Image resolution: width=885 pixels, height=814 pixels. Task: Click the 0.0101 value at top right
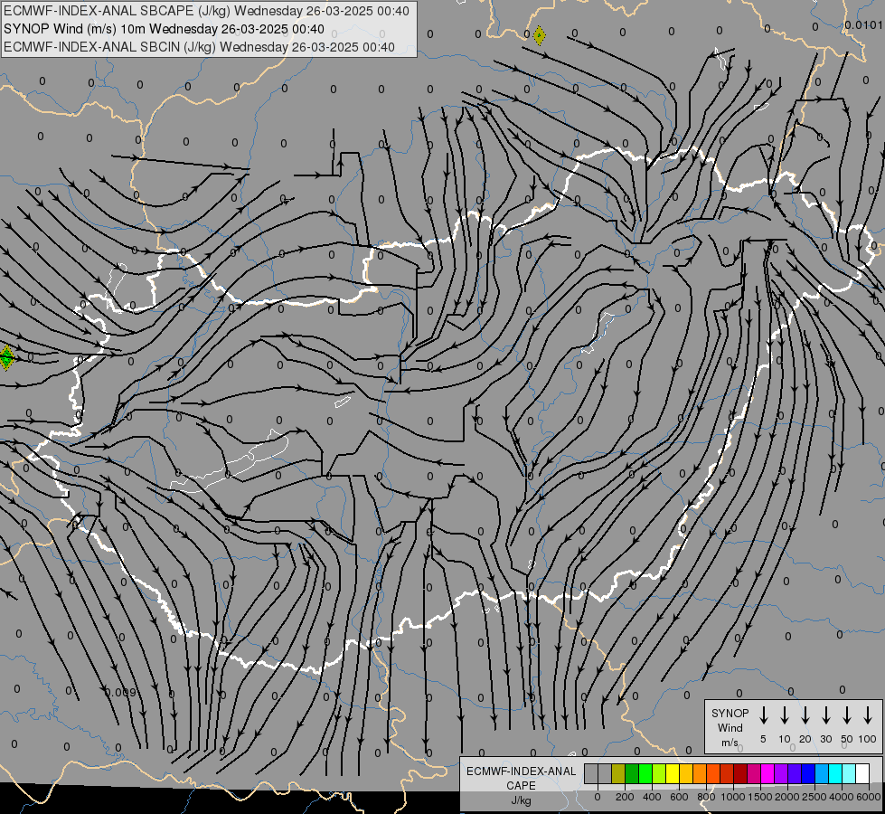tap(863, 24)
